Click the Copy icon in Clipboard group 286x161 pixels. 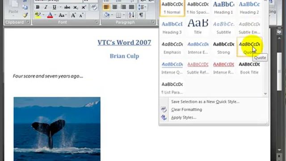point(25,7)
